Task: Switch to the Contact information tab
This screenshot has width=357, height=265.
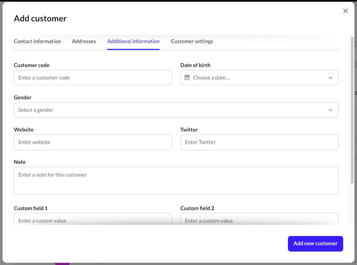Action: click(x=37, y=41)
